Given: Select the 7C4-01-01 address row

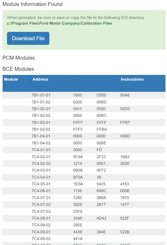Looking at the screenshot, I should 41,150.
